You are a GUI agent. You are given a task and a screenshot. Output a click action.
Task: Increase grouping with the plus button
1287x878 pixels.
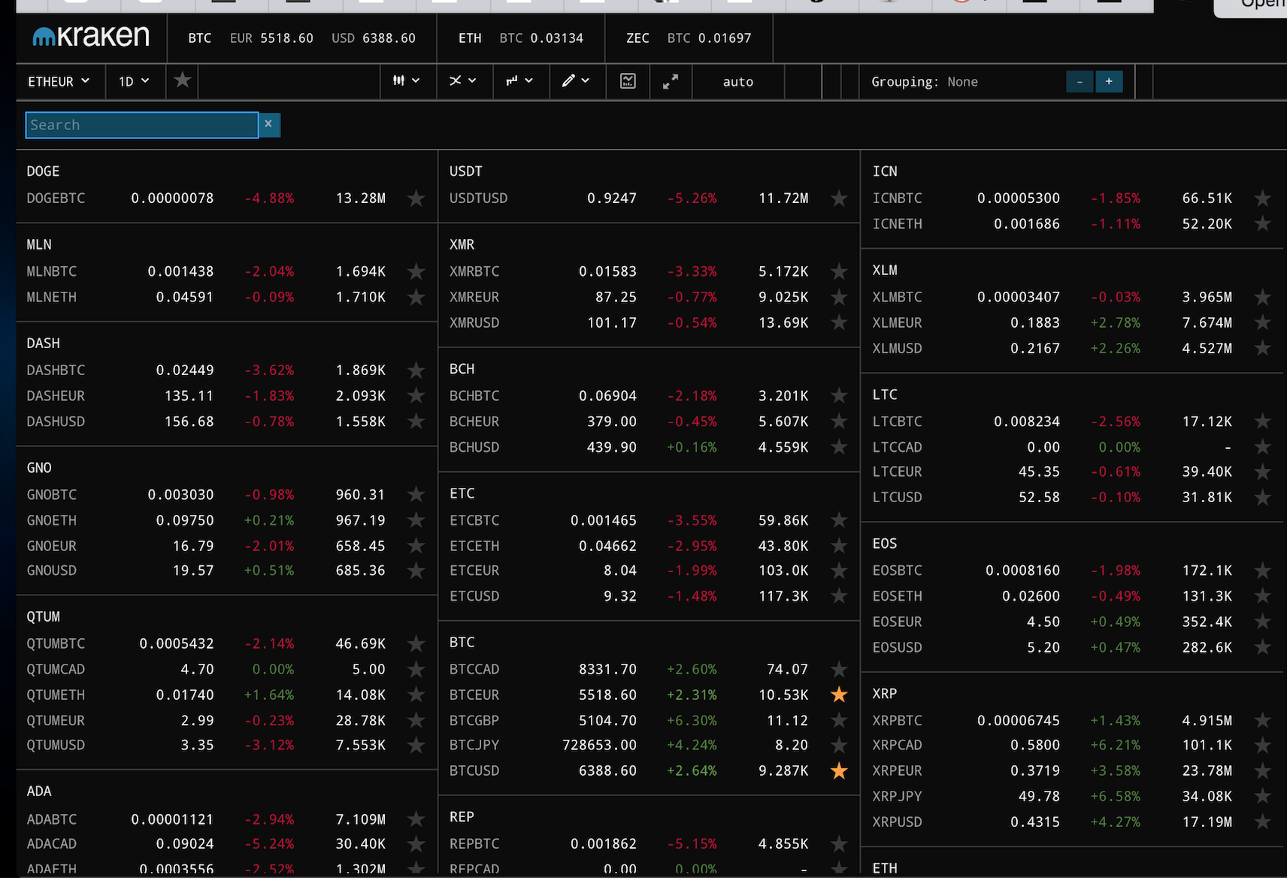[1109, 81]
